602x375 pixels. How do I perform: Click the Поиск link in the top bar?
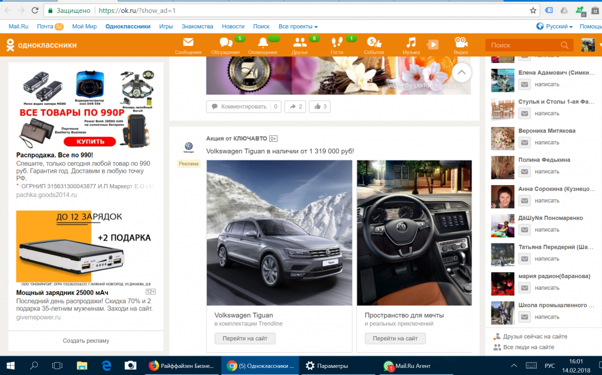pos(261,26)
